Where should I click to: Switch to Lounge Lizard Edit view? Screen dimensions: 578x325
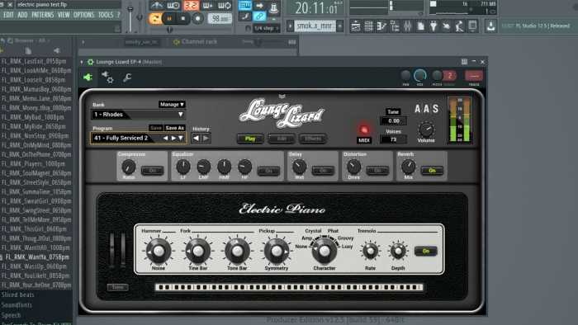(282, 139)
